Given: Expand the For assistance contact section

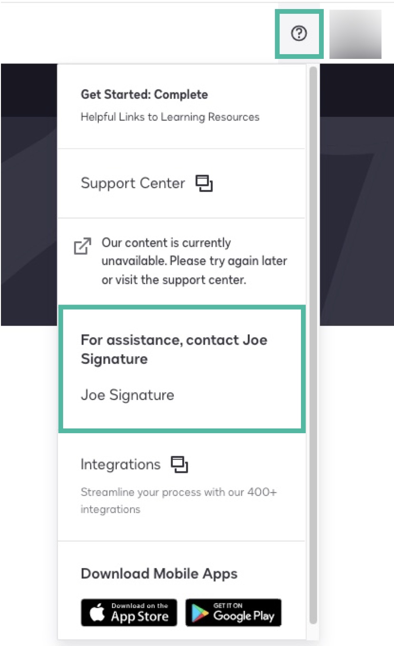Looking at the screenshot, I should coord(174,349).
